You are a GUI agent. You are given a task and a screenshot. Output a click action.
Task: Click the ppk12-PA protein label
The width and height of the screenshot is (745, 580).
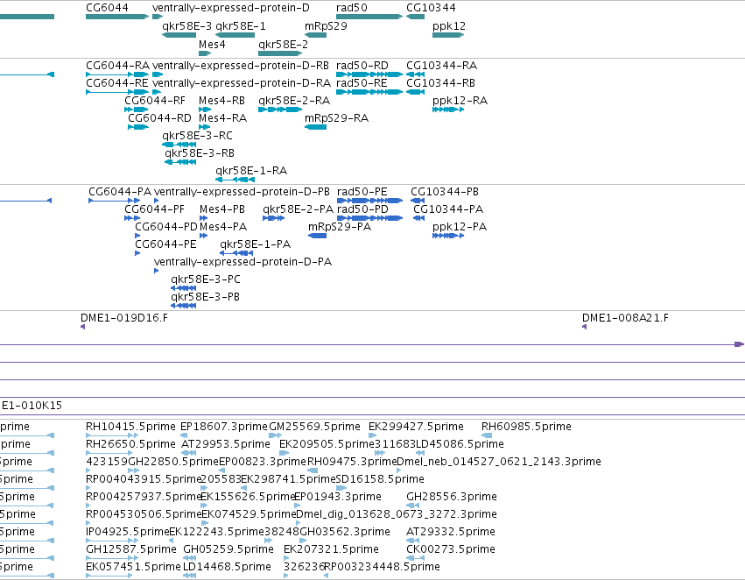point(460,227)
